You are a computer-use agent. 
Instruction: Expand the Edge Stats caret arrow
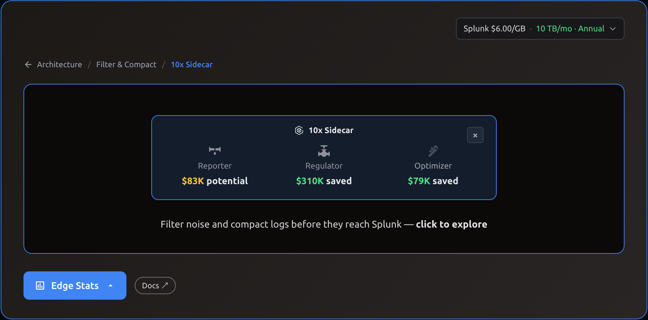click(x=111, y=286)
